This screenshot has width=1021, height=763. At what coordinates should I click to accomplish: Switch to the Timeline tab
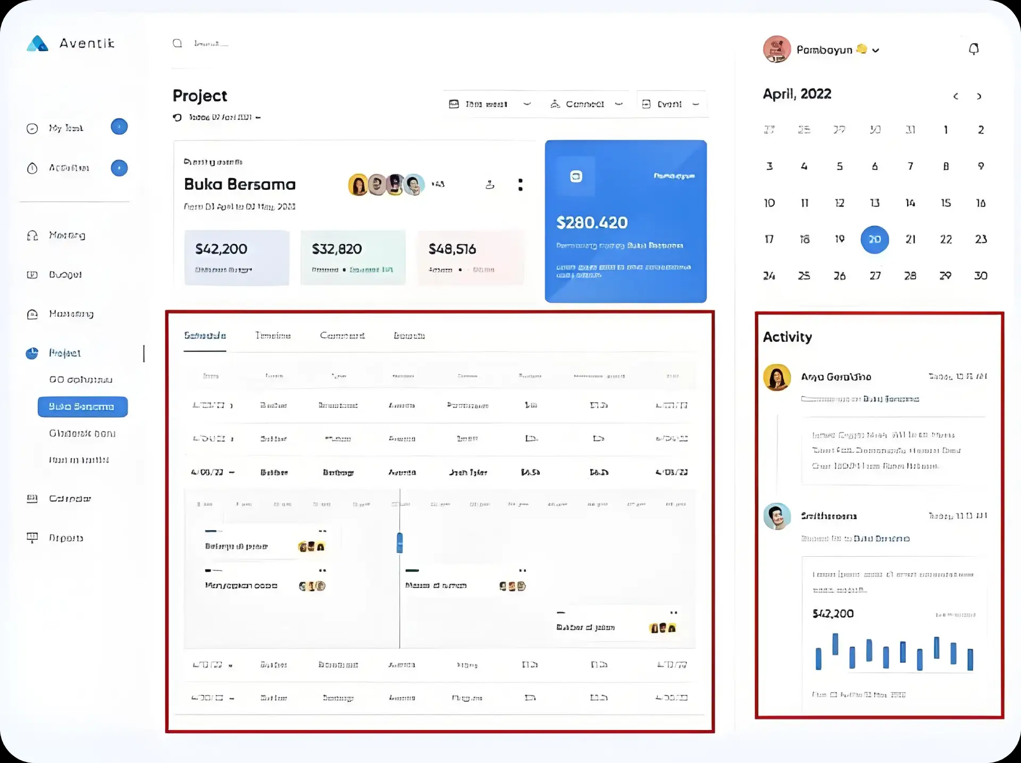(273, 336)
